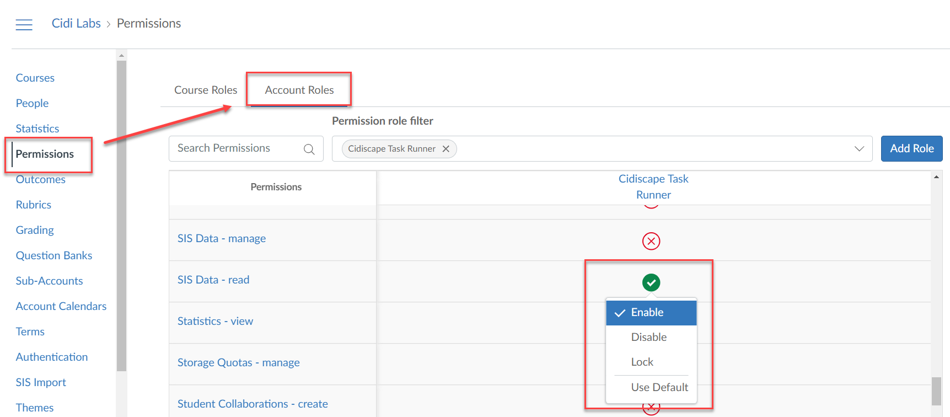Open the Account Roles tab

click(x=299, y=90)
